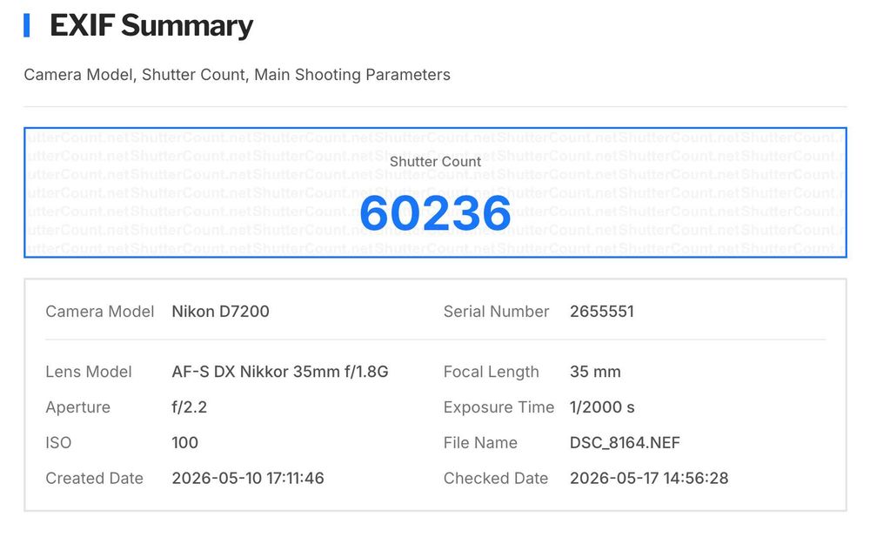Select the Nikon D7200 value
This screenshot has height=544, width=870.
click(220, 312)
